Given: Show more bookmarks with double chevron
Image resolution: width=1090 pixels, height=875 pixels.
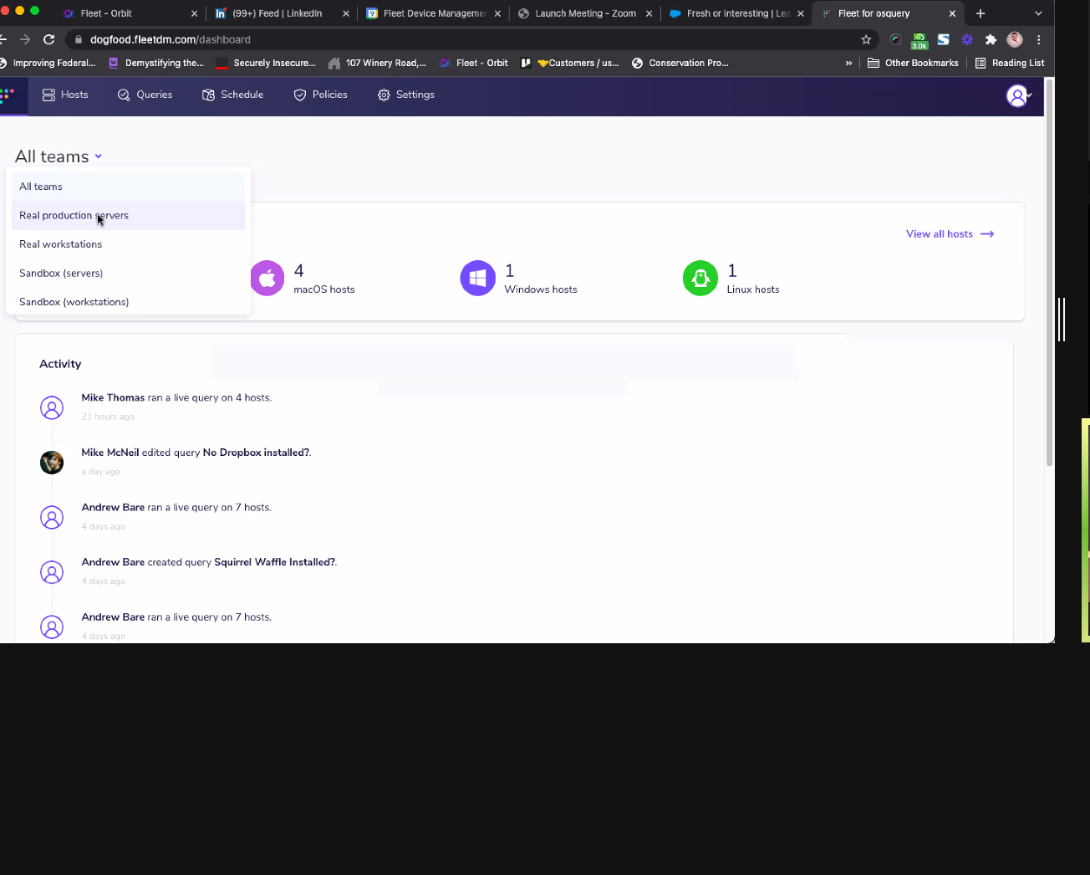Looking at the screenshot, I should (x=848, y=63).
